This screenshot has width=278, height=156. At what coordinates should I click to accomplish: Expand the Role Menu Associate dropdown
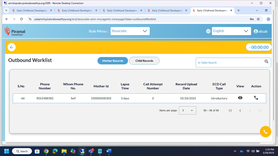(130, 31)
